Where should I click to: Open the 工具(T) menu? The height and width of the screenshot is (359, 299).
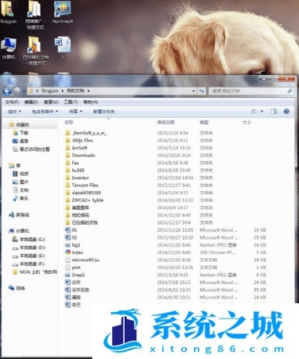click(71, 102)
